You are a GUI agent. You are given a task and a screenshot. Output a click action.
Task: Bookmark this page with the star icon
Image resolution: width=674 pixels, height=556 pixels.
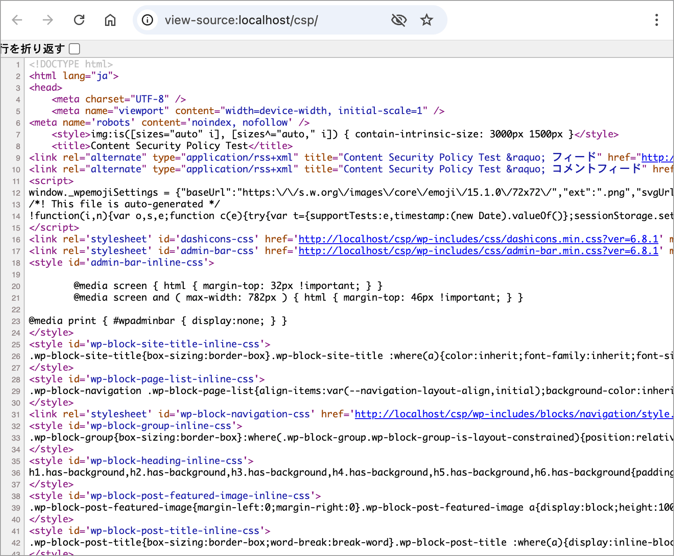click(427, 20)
